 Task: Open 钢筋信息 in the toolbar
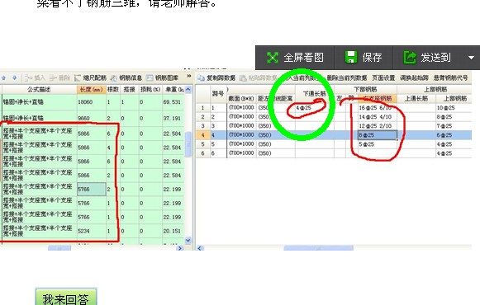pos(126,77)
